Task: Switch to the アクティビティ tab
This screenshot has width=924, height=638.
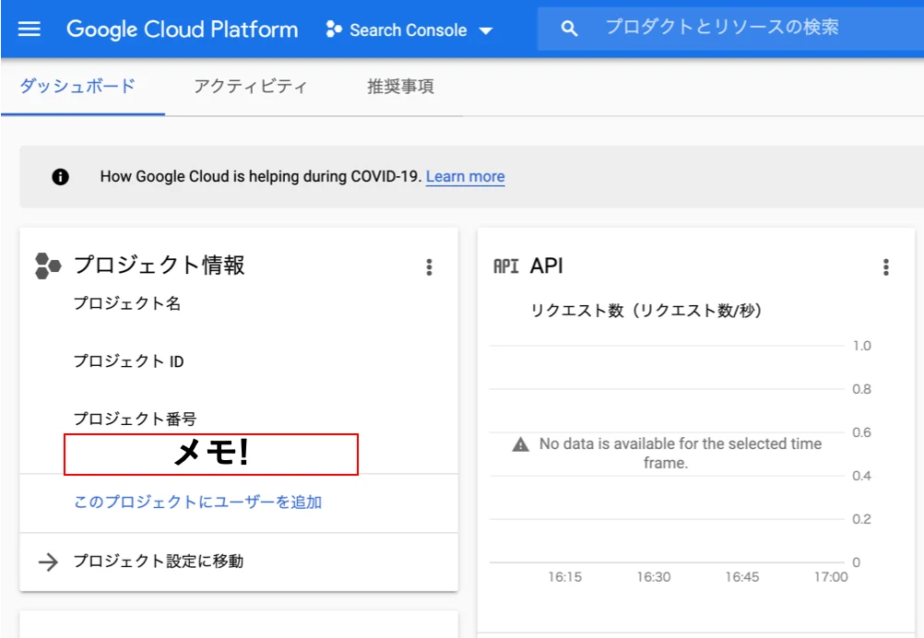Action: pyautogui.click(x=251, y=86)
